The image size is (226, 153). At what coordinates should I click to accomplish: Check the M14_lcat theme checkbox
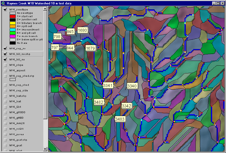pos(5,101)
